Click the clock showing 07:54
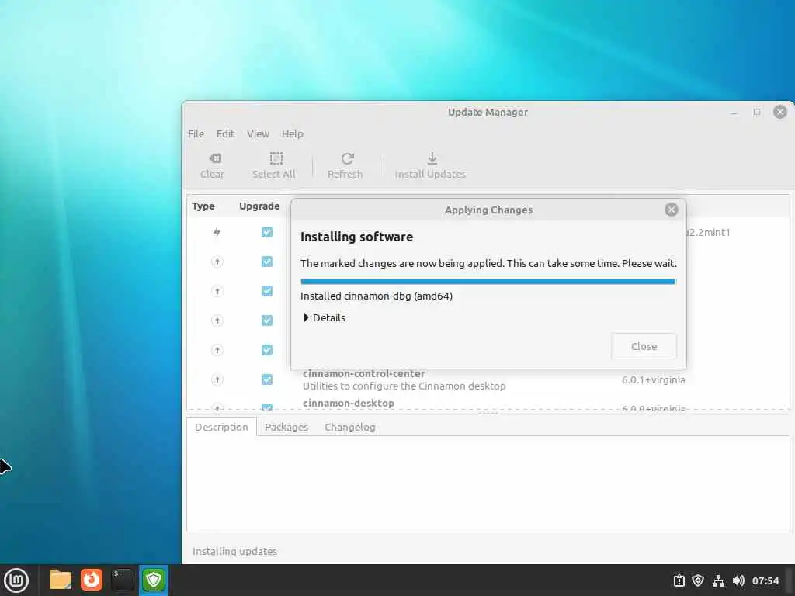 coord(765,580)
